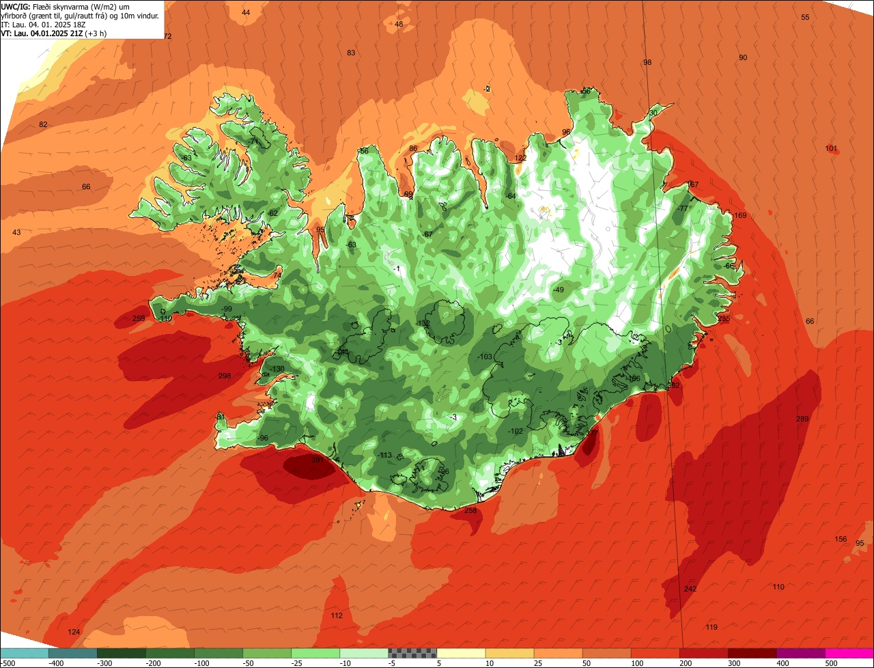Pick the checkered -5 to 5 legend swatch
This screenshot has height=668, width=874.
[412, 652]
